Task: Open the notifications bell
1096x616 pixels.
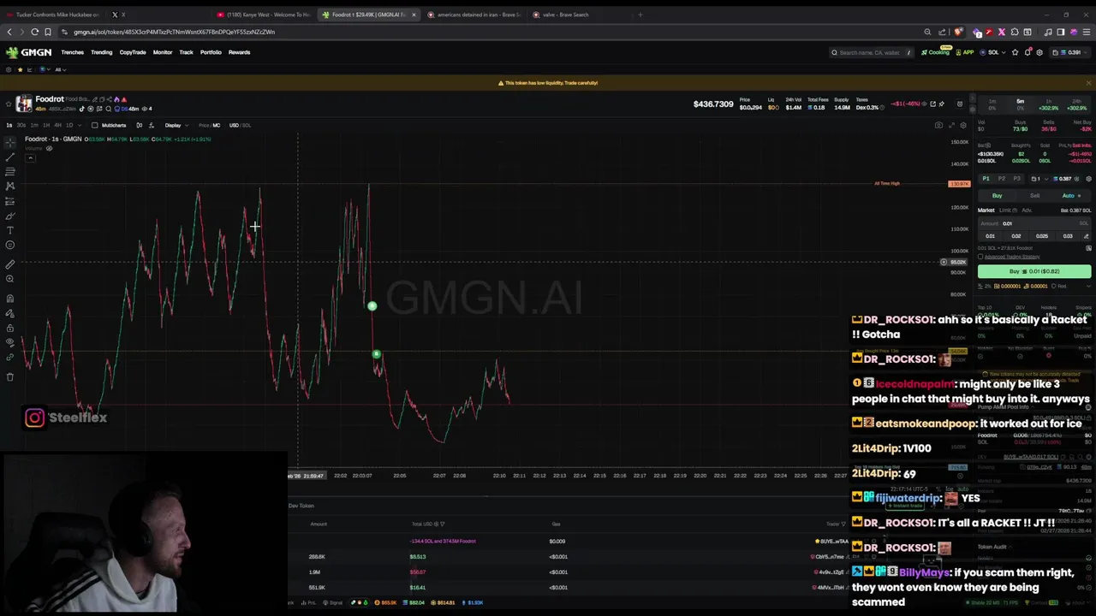Action: [1027, 52]
